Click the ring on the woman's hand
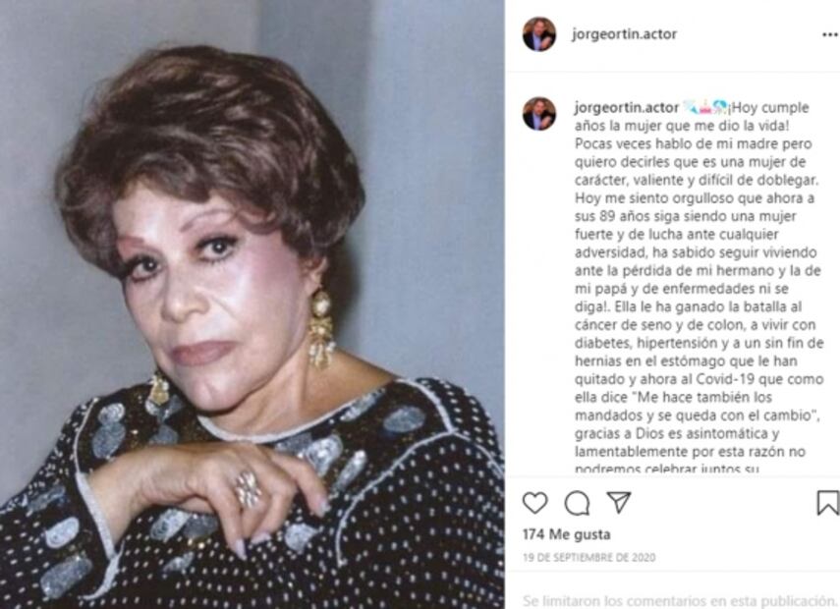The height and width of the screenshot is (609, 840). point(248,488)
